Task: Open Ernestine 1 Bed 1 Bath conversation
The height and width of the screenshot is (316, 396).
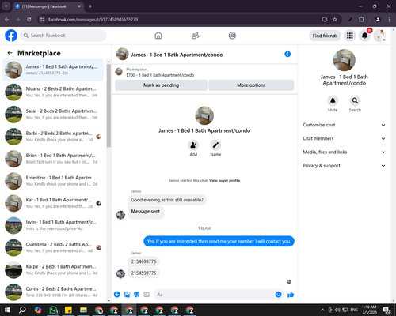Action: 53,181
